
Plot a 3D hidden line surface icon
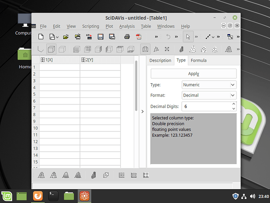[54, 175]
